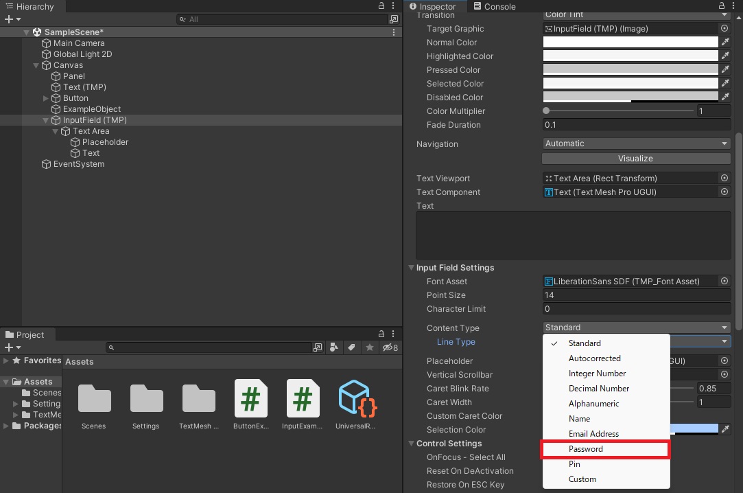Click the Character Limit input field

pos(637,309)
